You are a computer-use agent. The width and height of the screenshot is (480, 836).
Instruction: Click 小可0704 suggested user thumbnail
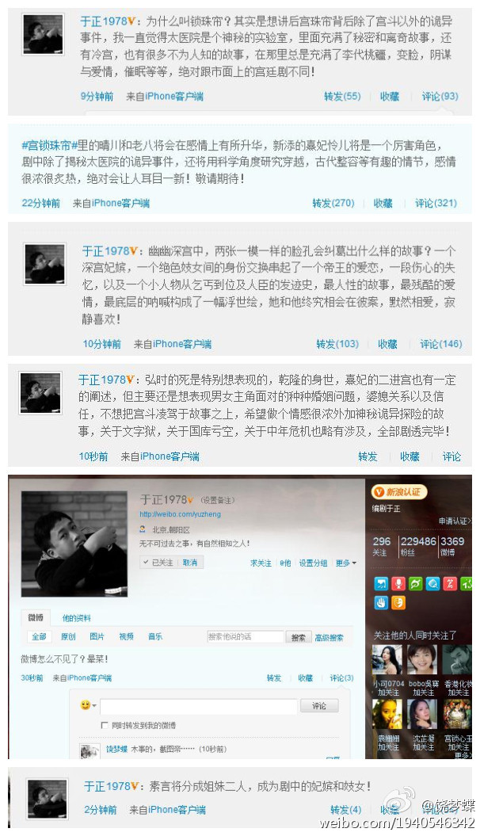pyautogui.click(x=387, y=660)
